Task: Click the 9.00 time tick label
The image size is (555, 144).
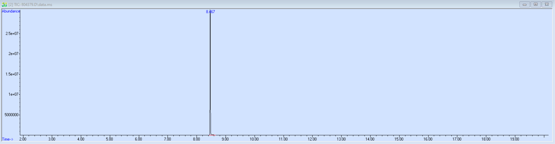Action: 225,139
